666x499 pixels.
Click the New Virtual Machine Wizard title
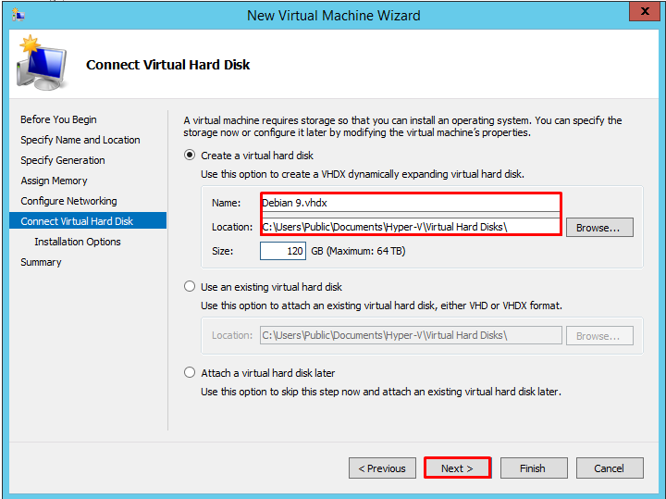(x=334, y=16)
